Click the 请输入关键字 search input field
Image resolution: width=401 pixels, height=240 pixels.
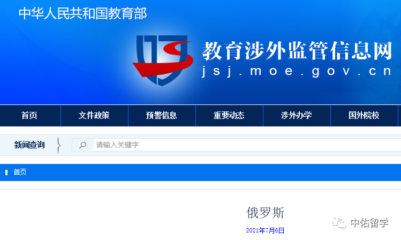247,145
